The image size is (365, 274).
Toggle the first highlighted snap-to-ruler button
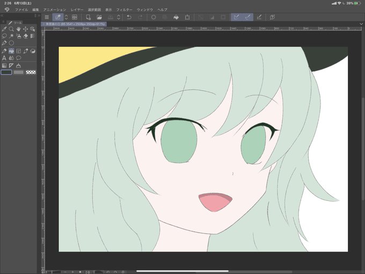coord(237,17)
